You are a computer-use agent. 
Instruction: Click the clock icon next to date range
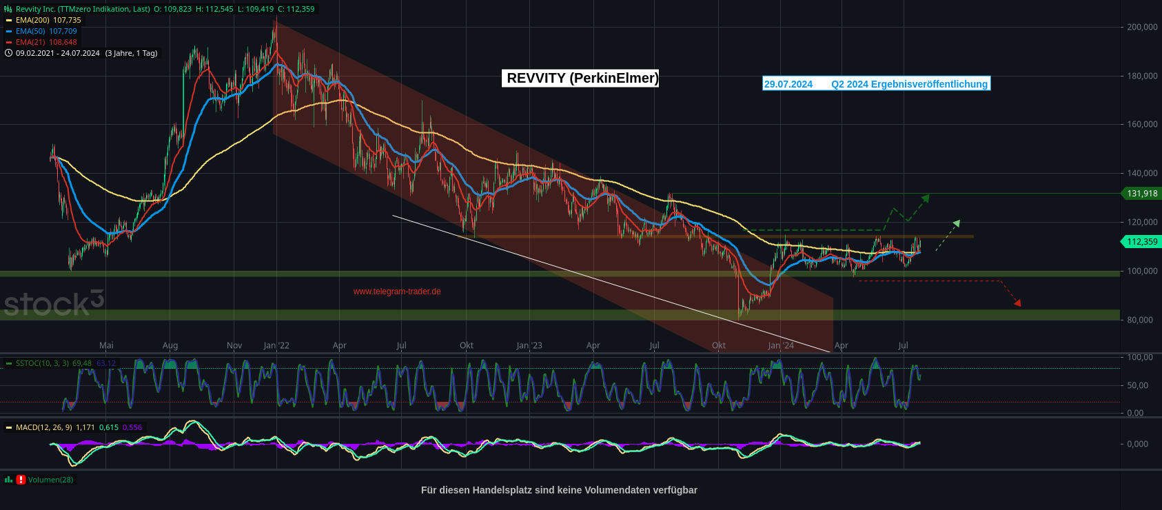click(8, 53)
